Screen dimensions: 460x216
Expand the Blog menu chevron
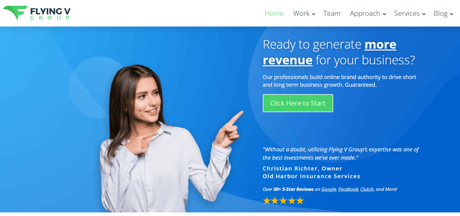[x=451, y=14]
